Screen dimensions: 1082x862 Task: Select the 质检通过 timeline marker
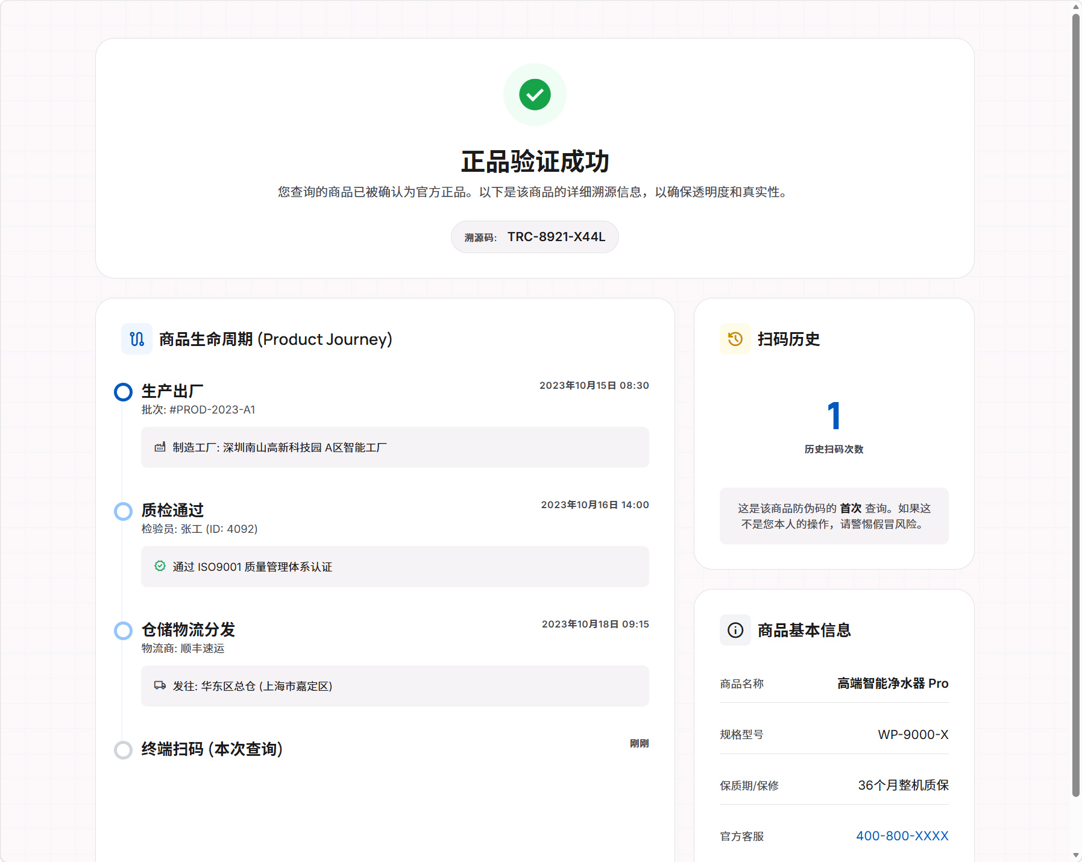point(123,511)
